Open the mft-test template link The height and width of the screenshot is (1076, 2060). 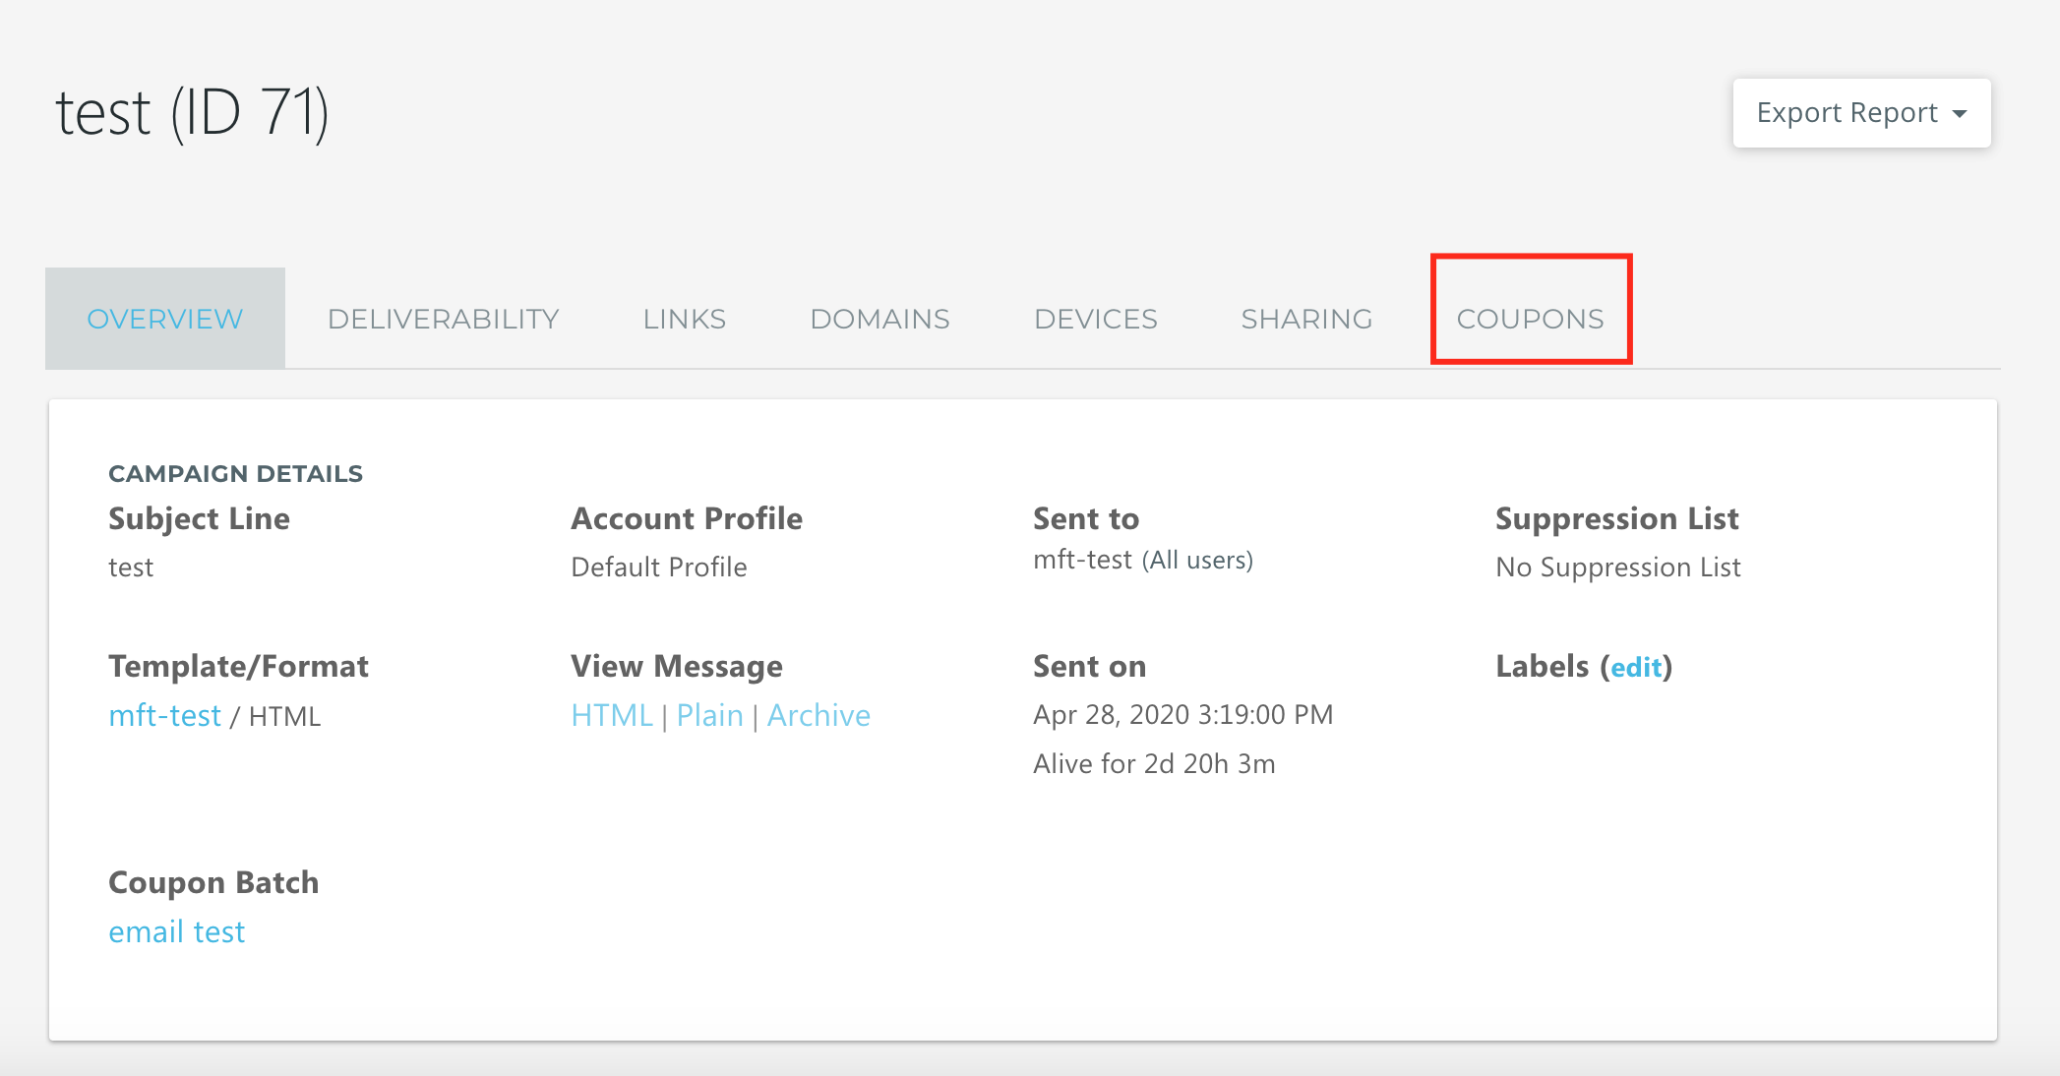(164, 715)
